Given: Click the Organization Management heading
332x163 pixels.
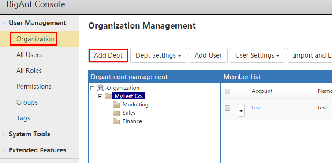Looking at the screenshot, I should click(142, 26).
